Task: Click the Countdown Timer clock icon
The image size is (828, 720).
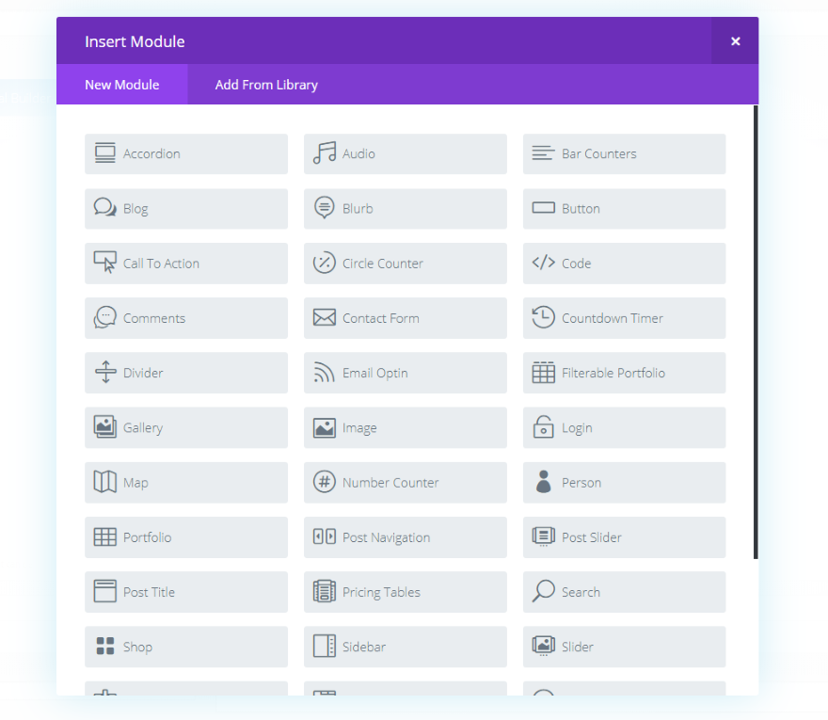Action: coord(543,318)
